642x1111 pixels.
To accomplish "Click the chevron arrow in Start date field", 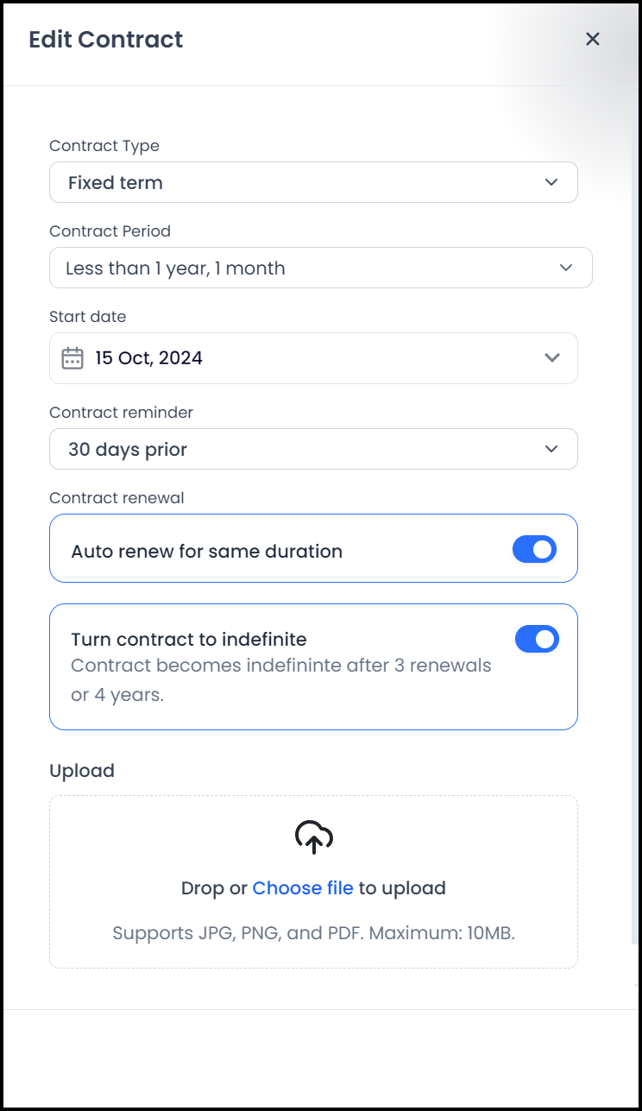I will pyautogui.click(x=552, y=358).
